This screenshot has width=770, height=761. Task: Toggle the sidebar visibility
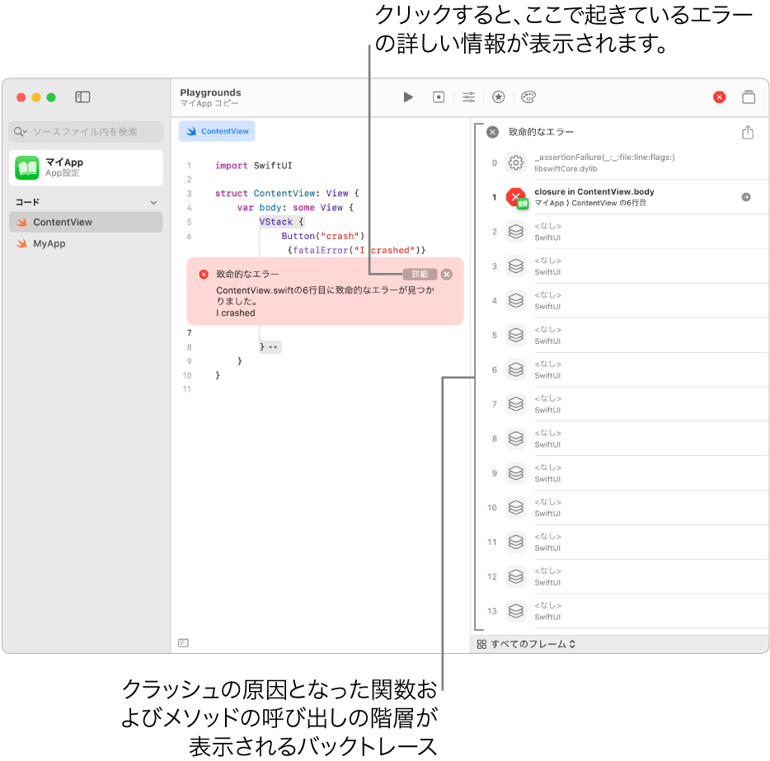pos(82,97)
